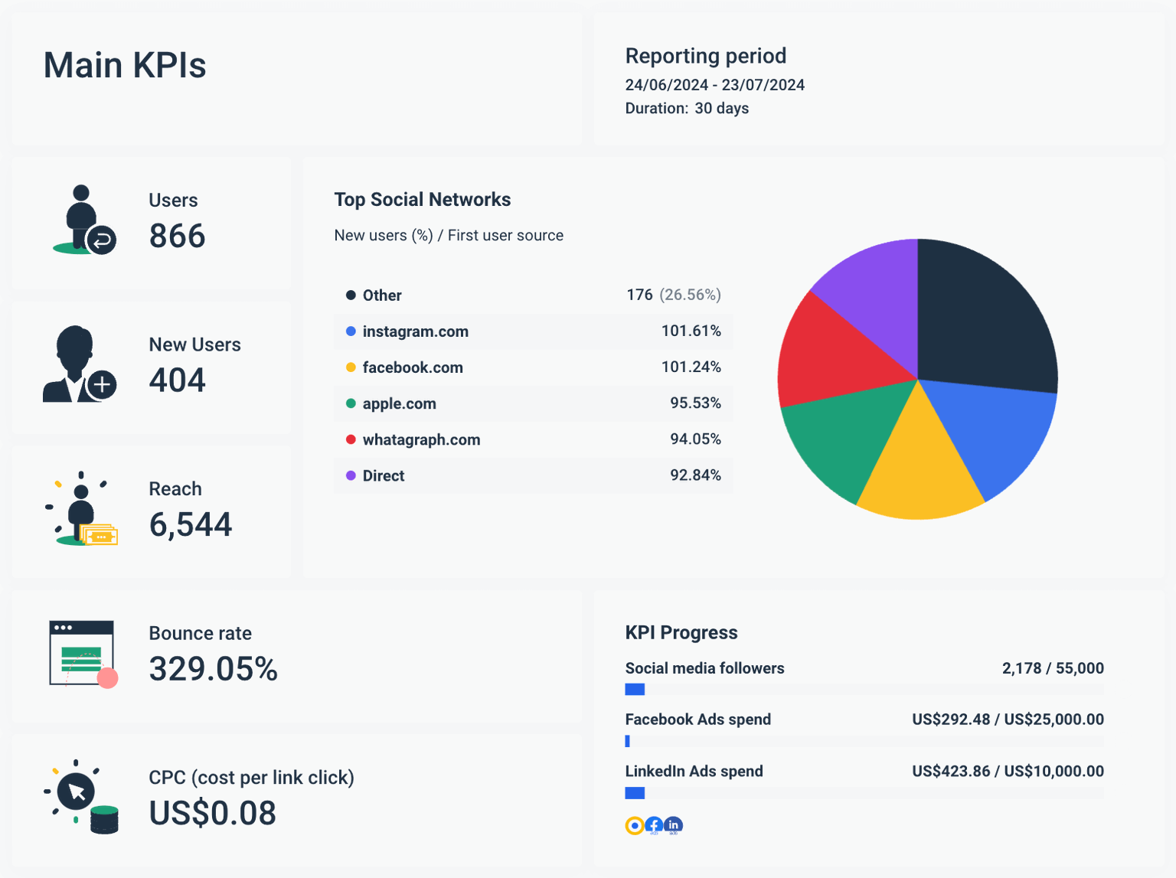This screenshot has width=1176, height=878.
Task: Select the facebook.com legend entry
Action: [413, 367]
